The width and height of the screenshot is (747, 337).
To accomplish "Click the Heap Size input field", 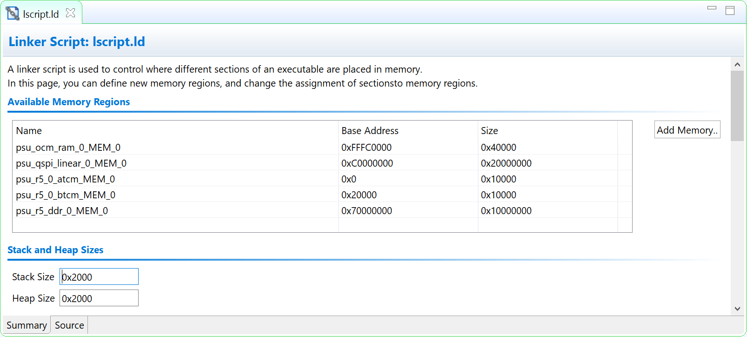I will pyautogui.click(x=99, y=298).
